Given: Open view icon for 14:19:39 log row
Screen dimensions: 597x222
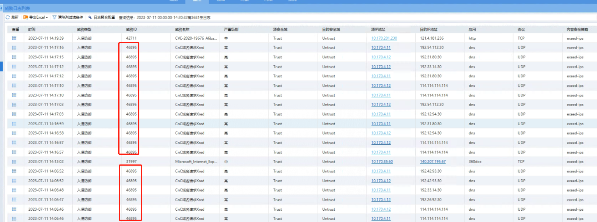Looking at the screenshot, I should [x=14, y=38].
